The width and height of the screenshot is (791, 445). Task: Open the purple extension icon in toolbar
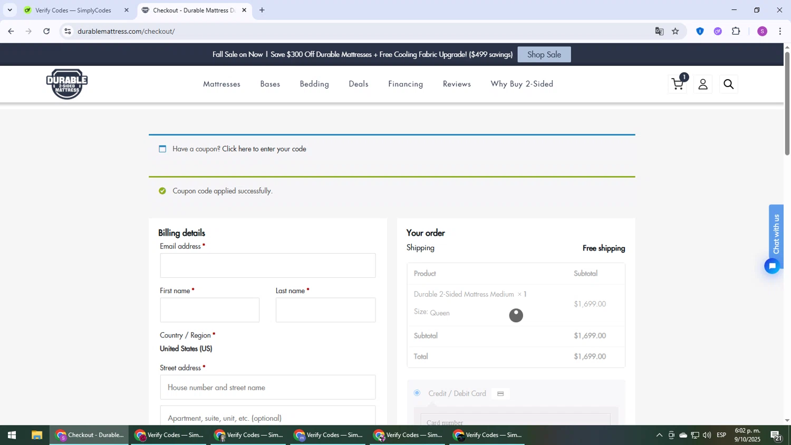point(718,31)
